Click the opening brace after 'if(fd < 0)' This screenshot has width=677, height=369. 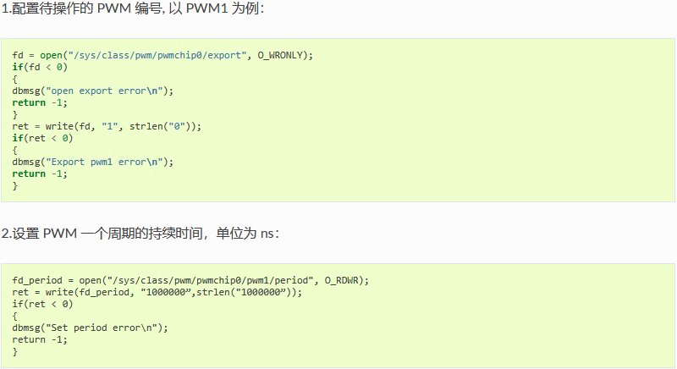[x=15, y=79]
